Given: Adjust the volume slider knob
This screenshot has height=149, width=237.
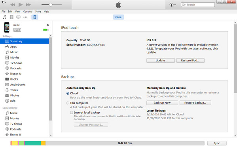Looking at the screenshot, I should pyautogui.click(x=51, y=5).
